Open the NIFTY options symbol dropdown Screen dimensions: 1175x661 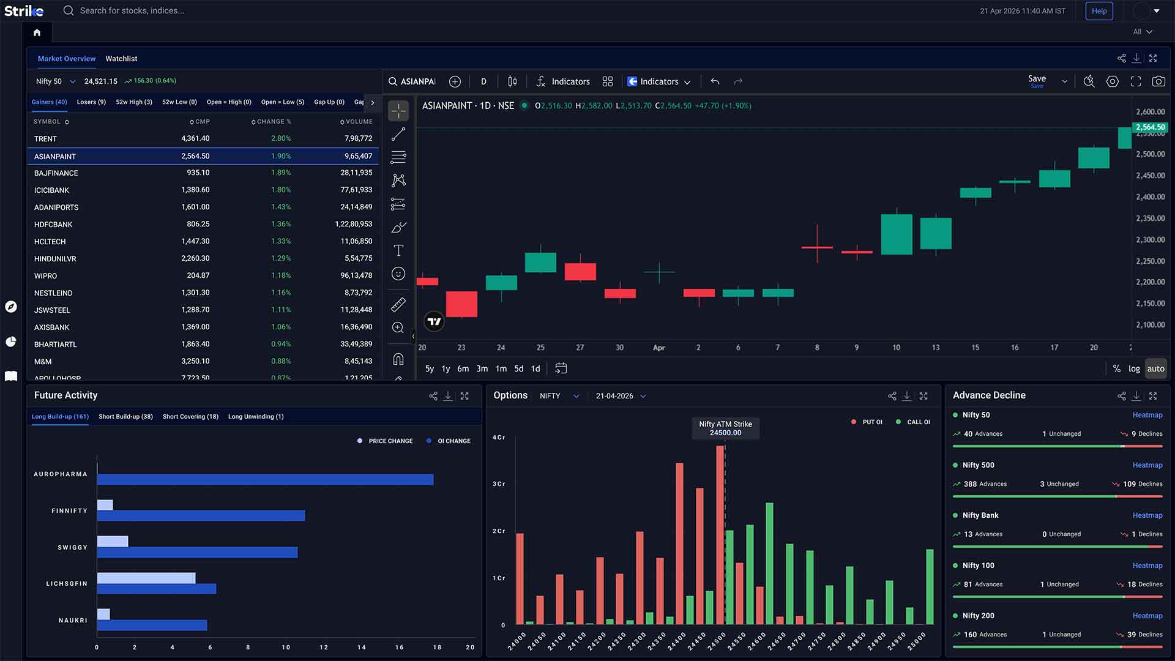[x=559, y=396]
